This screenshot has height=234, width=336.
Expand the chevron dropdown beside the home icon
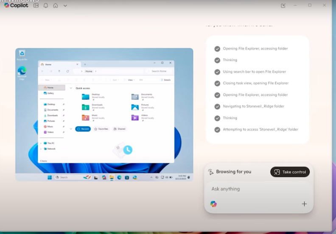pyautogui.click(x=65, y=6)
